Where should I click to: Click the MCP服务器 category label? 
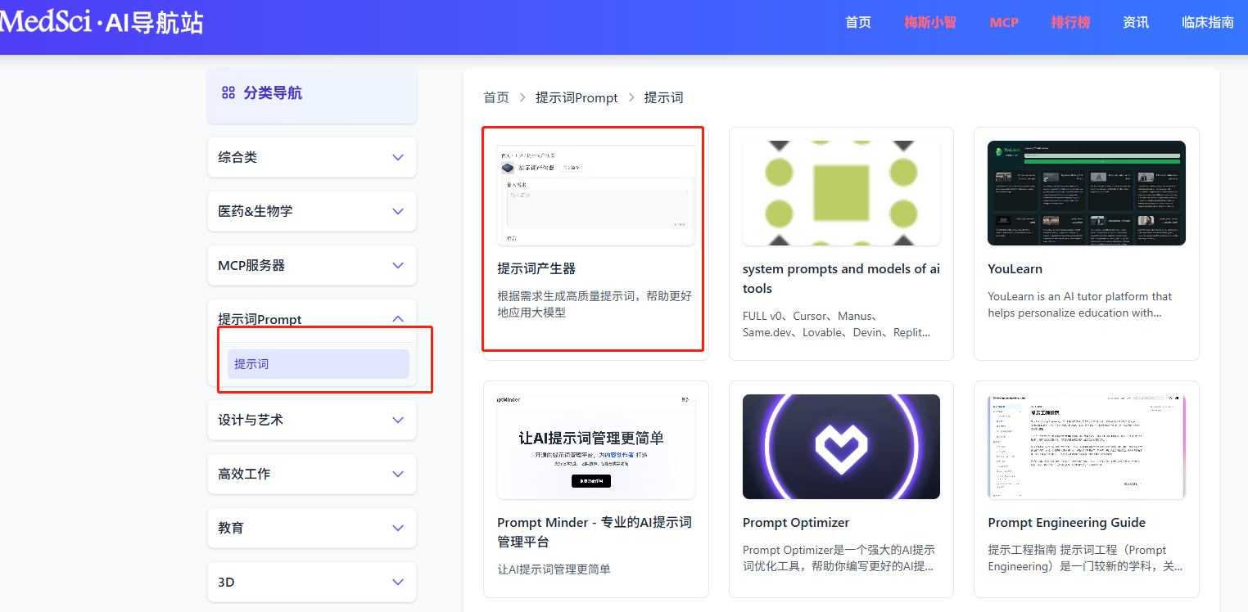[251, 265]
